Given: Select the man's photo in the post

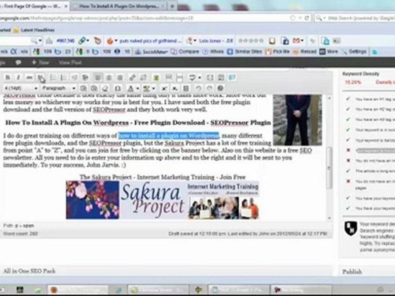Looking at the screenshot, I should coord(297,120).
